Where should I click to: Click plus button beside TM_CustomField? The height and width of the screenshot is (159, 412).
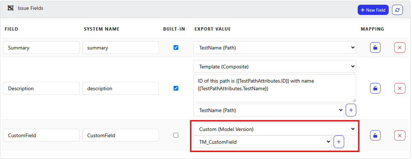(x=339, y=142)
